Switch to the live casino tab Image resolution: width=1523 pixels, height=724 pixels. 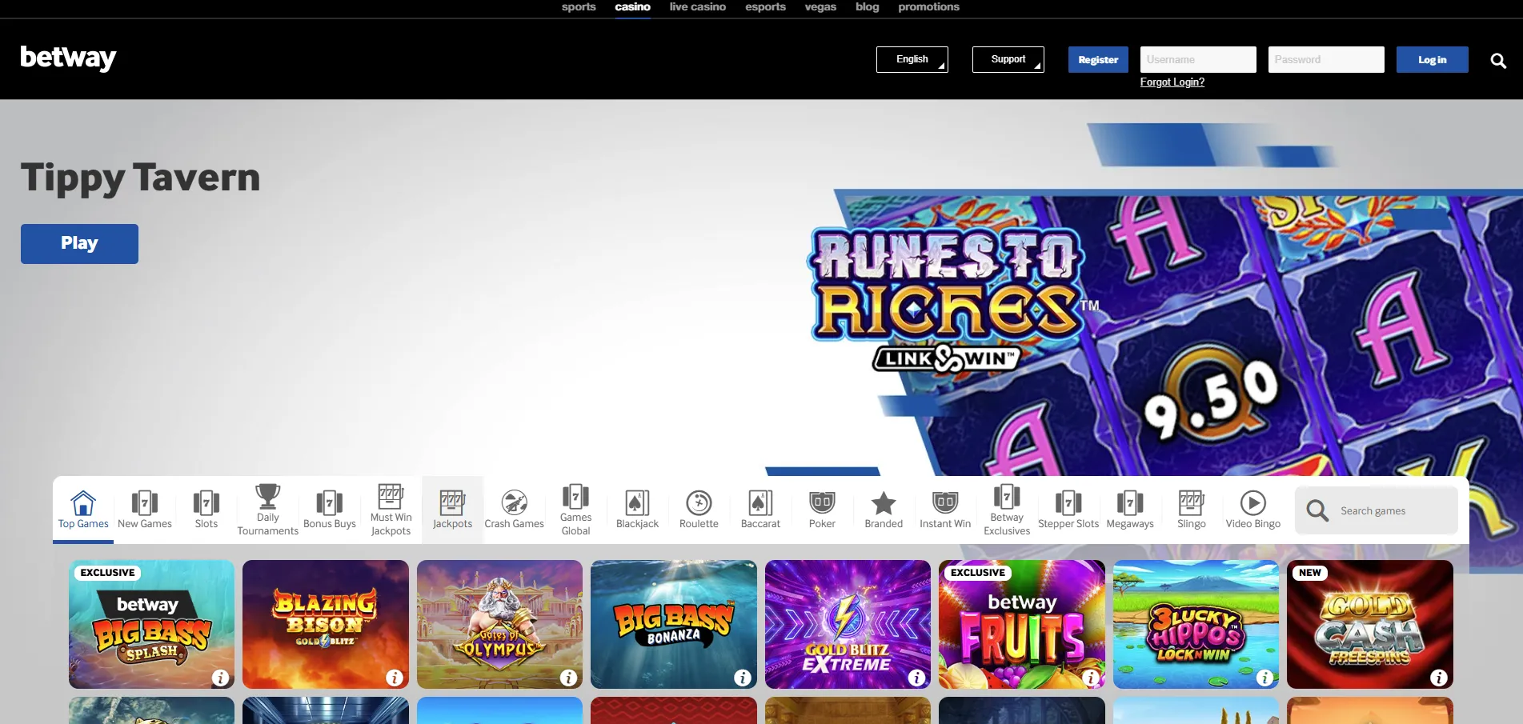click(x=697, y=6)
